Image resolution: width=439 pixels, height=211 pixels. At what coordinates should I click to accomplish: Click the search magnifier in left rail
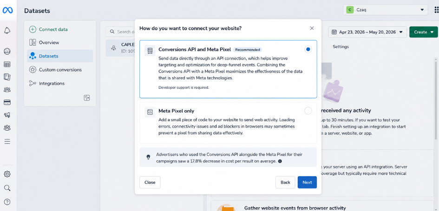pyautogui.click(x=7, y=188)
